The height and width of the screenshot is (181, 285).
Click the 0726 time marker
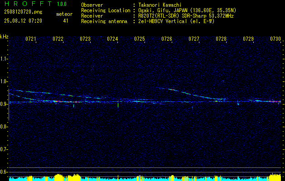pos(167,38)
